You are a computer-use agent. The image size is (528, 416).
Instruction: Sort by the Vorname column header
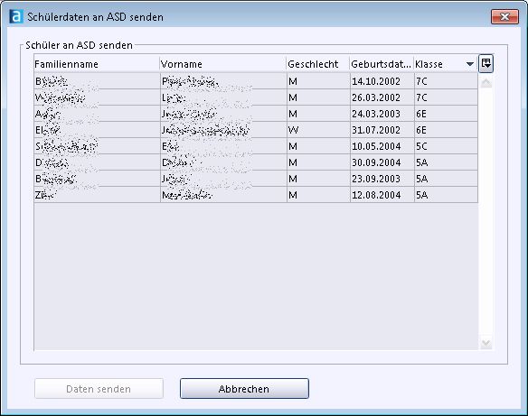pyautogui.click(x=223, y=64)
